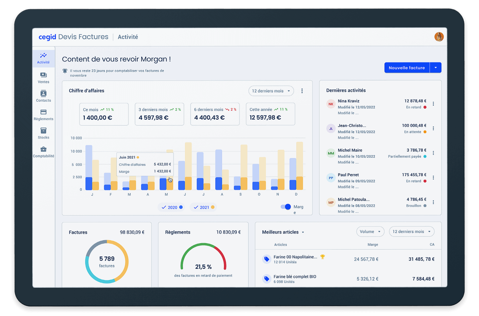Uncheck the 2021 series filter
479x316 pixels.
click(x=203, y=207)
